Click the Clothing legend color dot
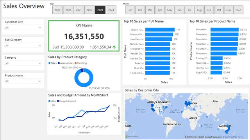250x140 pixels. (x=75, y=63)
